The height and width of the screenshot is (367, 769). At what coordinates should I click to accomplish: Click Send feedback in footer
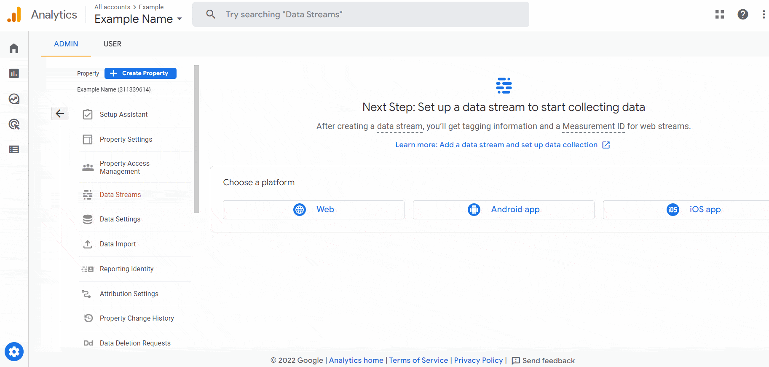pos(543,361)
